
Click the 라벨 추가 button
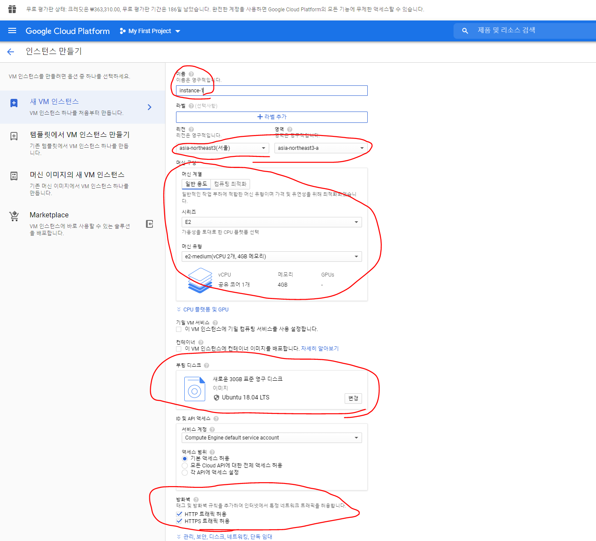(272, 117)
